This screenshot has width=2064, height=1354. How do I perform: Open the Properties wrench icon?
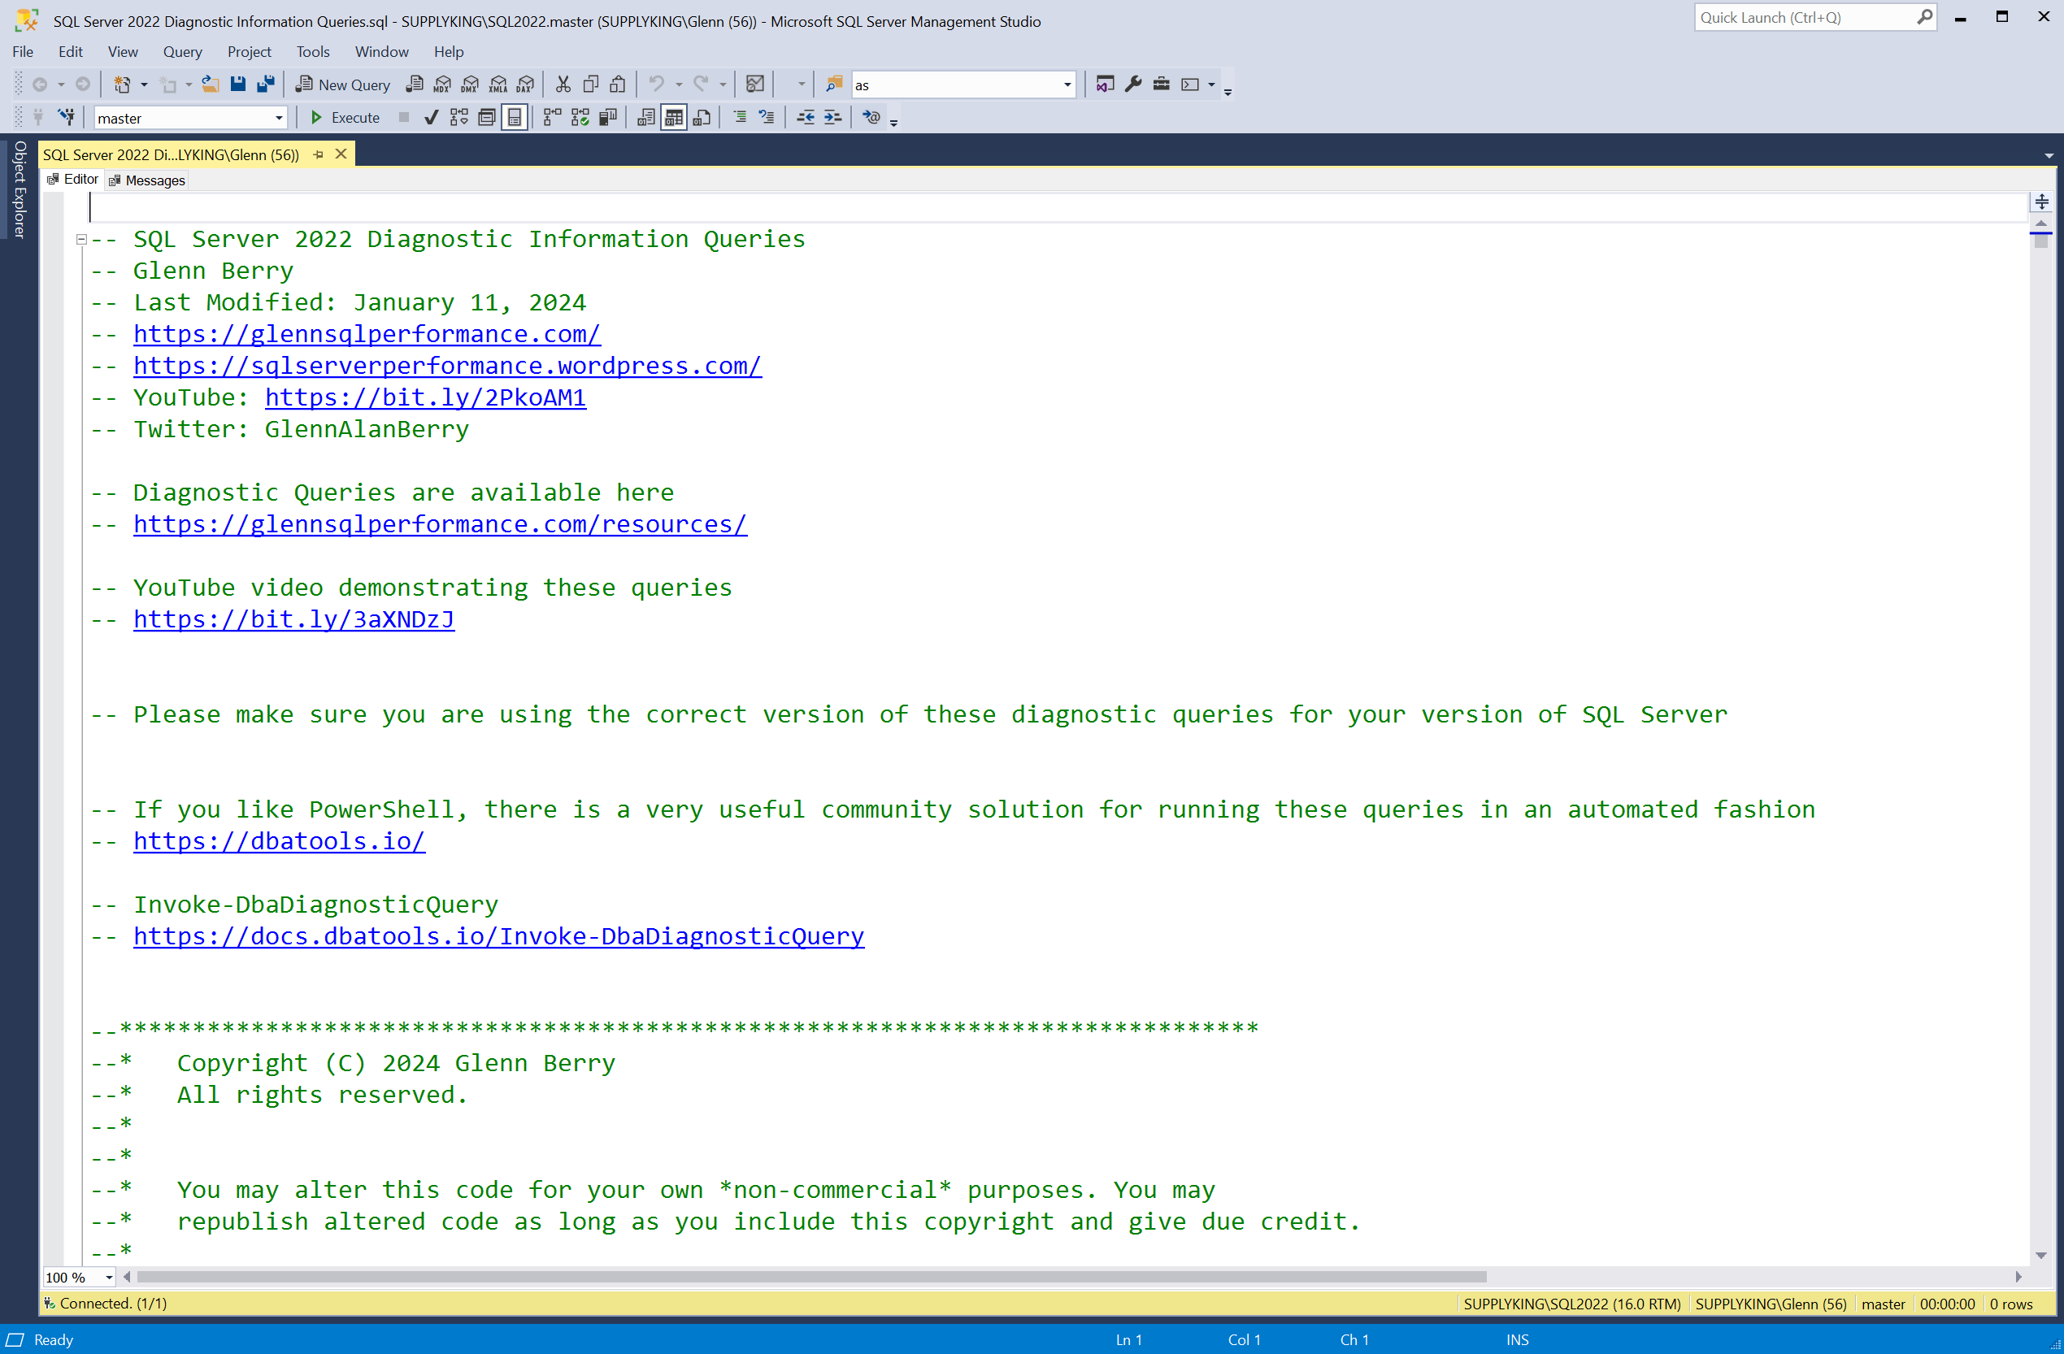pos(1132,84)
